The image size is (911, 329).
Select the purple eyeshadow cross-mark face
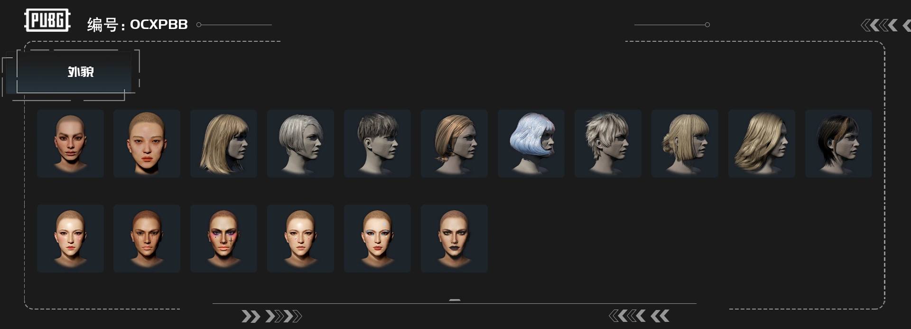pyautogui.click(x=223, y=238)
